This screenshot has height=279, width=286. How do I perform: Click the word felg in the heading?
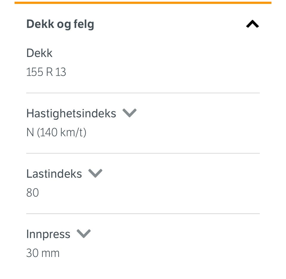pos(84,24)
